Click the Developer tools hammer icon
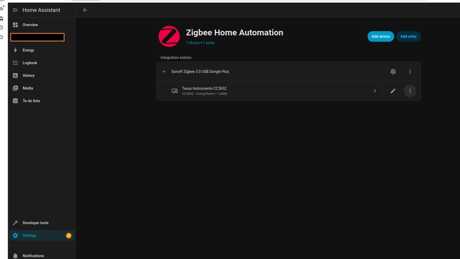Screen dimensions: 460x259 pos(15,223)
